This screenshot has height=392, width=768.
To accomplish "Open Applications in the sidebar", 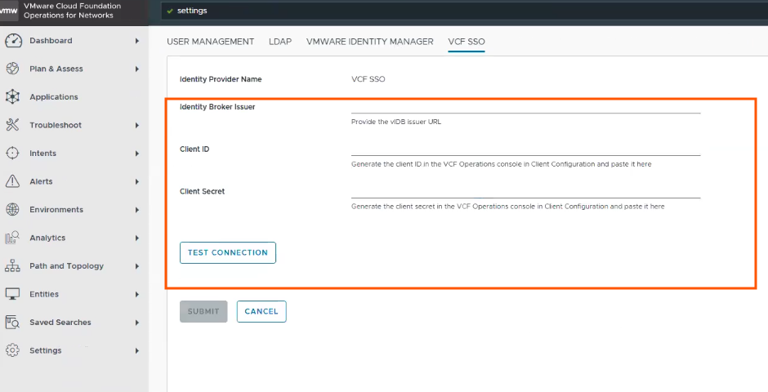I will (x=54, y=97).
